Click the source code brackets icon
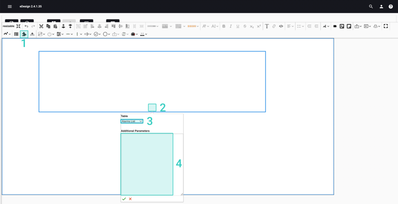The image size is (398, 204). (x=281, y=26)
